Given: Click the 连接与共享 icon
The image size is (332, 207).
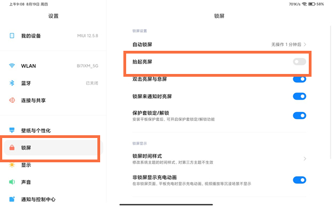Looking at the screenshot, I should click(12, 100).
